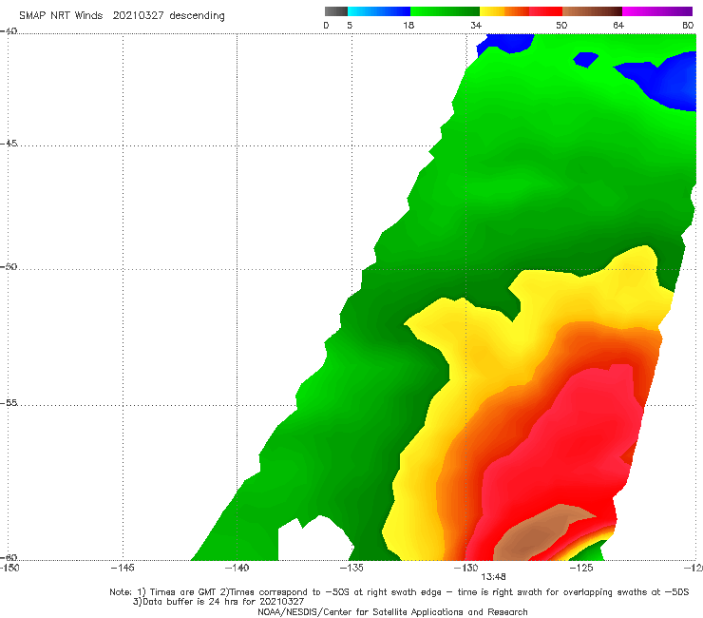Click the longitude axis label '-125'
The image size is (703, 618).
pos(581,568)
